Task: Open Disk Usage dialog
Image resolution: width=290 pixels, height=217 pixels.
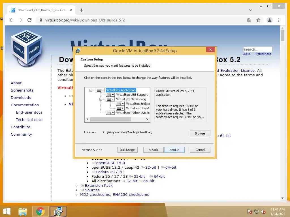Action: pos(127,150)
